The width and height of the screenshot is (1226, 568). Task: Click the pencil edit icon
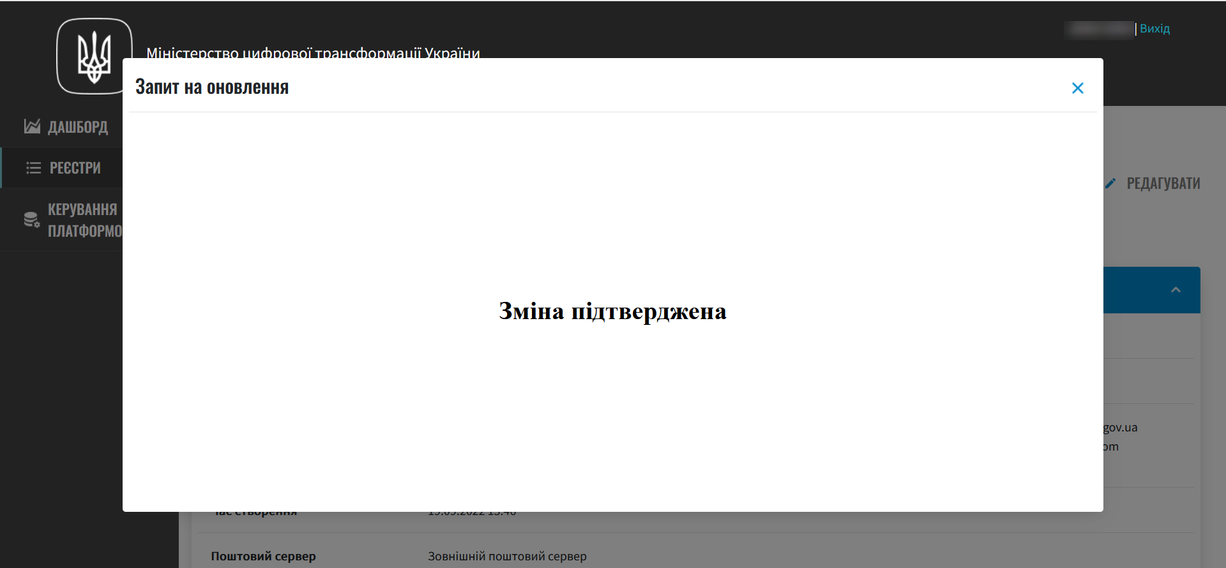[x=1110, y=184]
